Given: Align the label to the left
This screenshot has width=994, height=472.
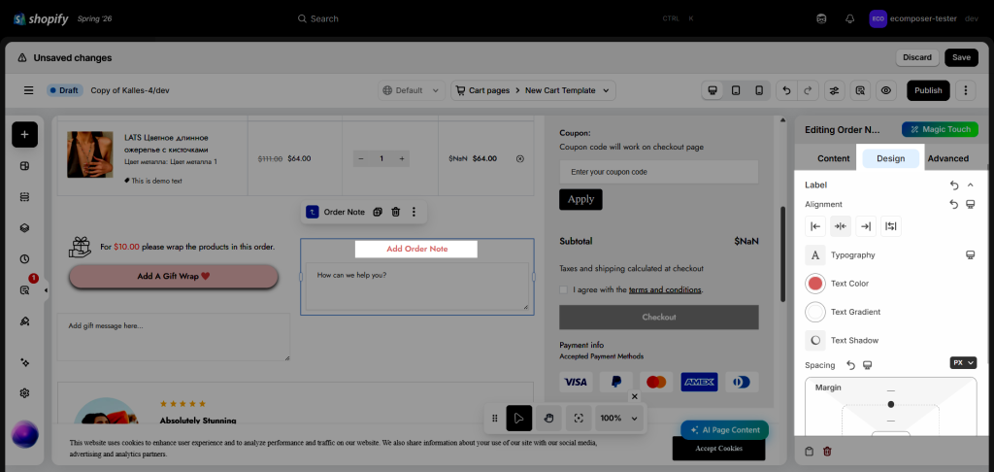Looking at the screenshot, I should coord(815,226).
